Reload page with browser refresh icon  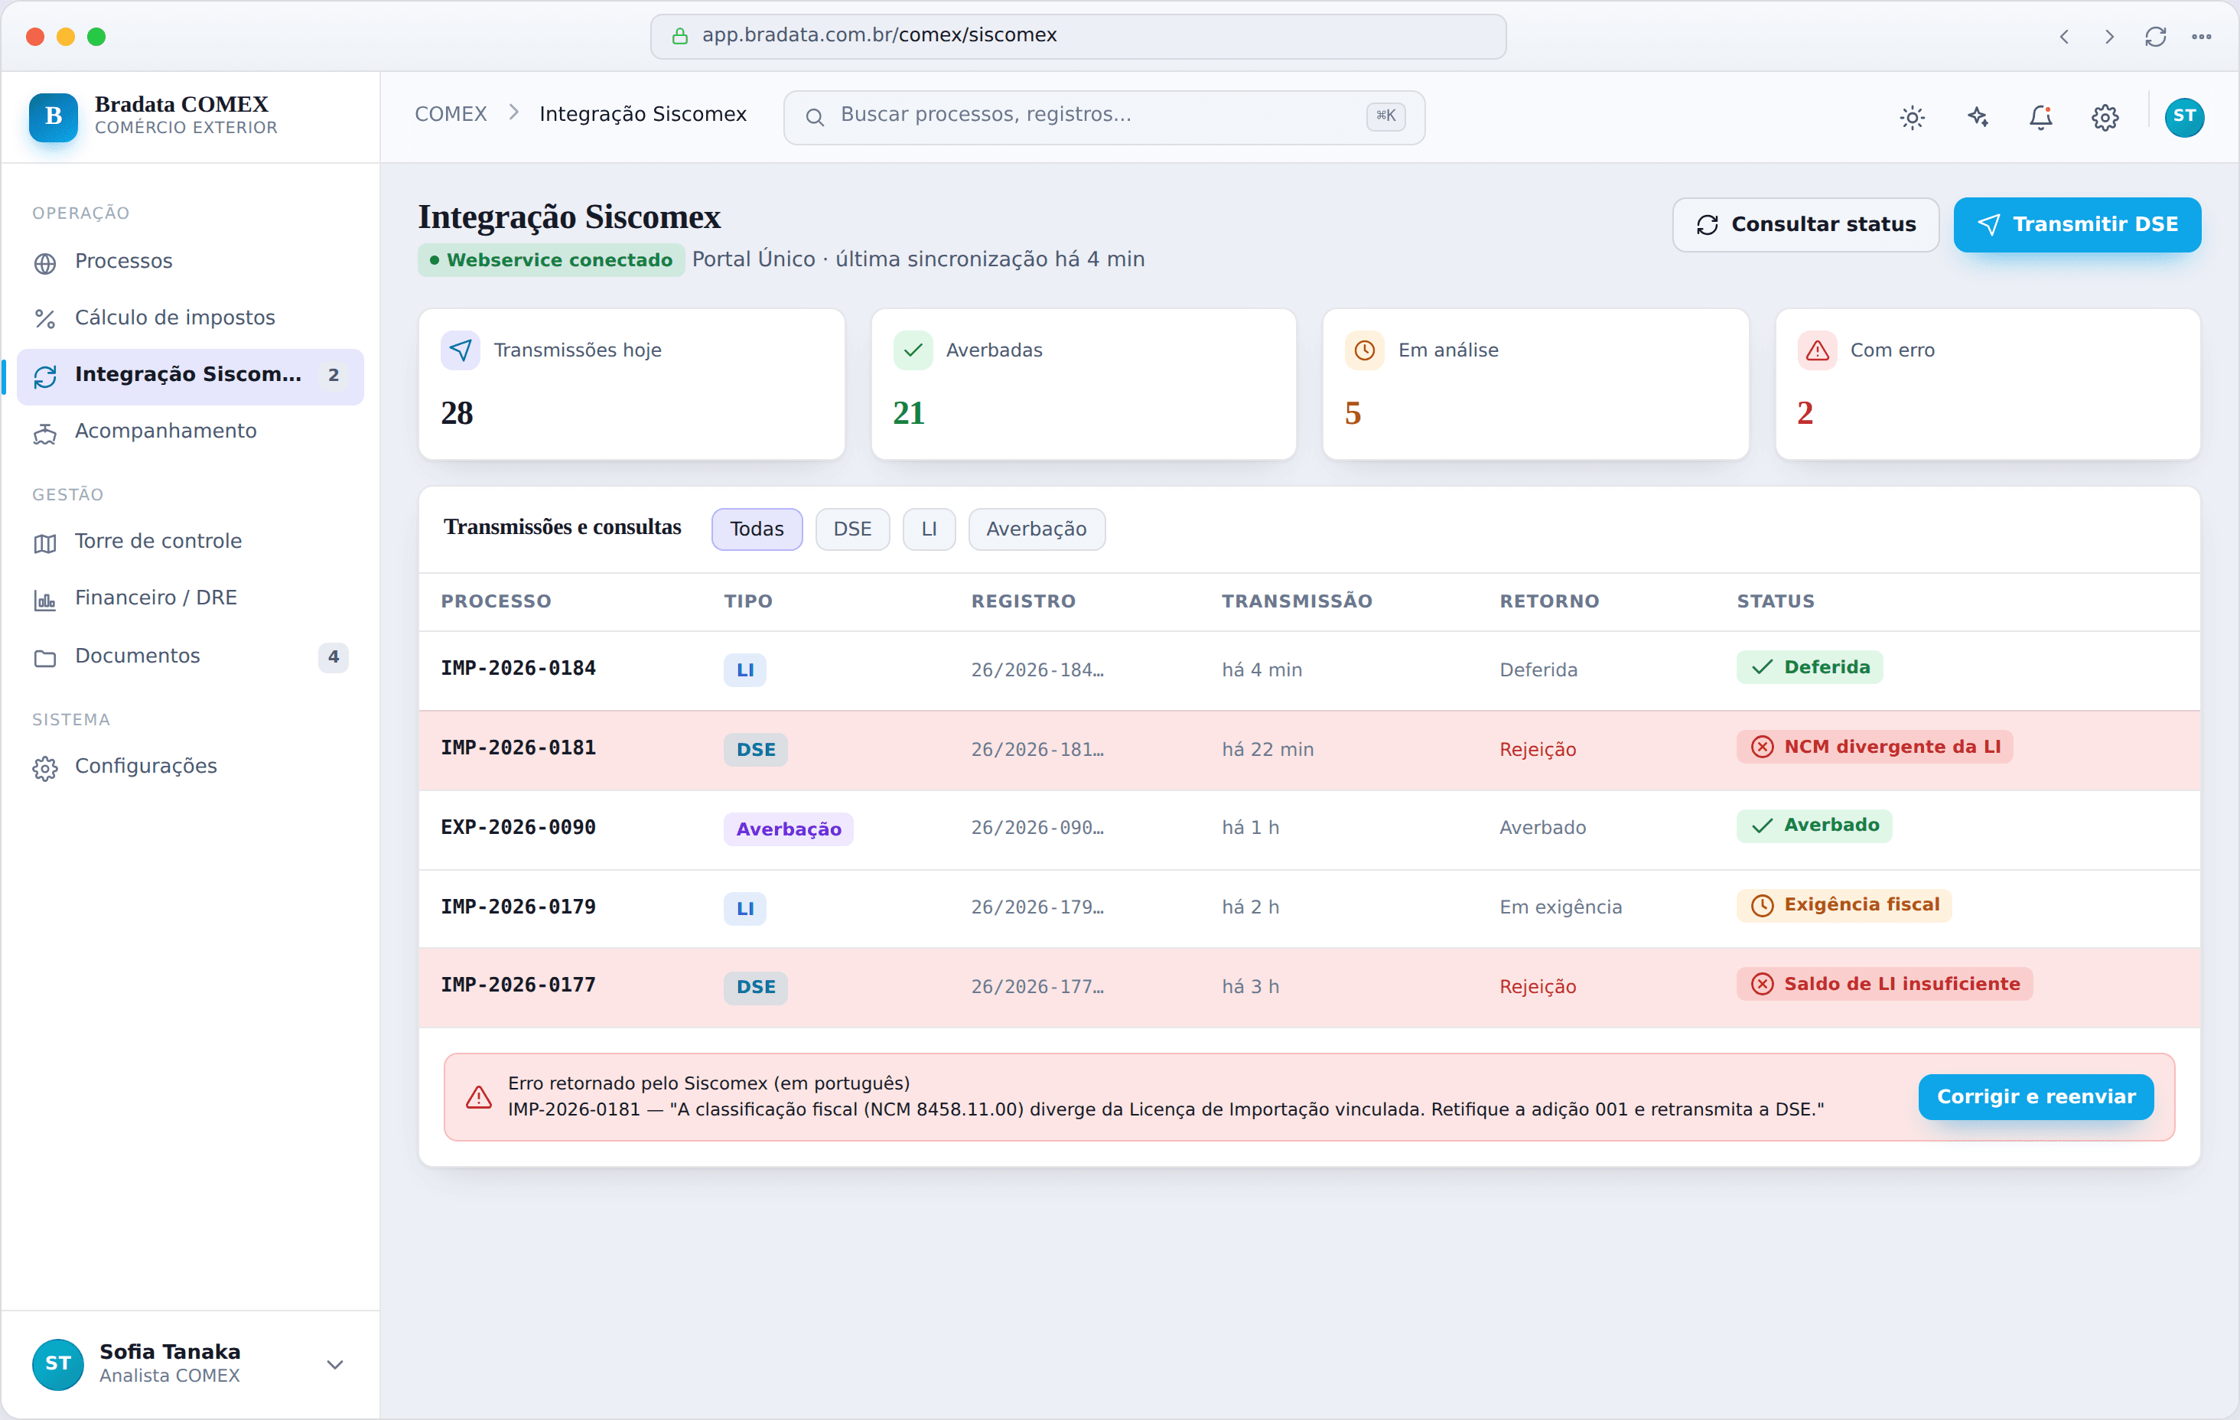[2155, 36]
